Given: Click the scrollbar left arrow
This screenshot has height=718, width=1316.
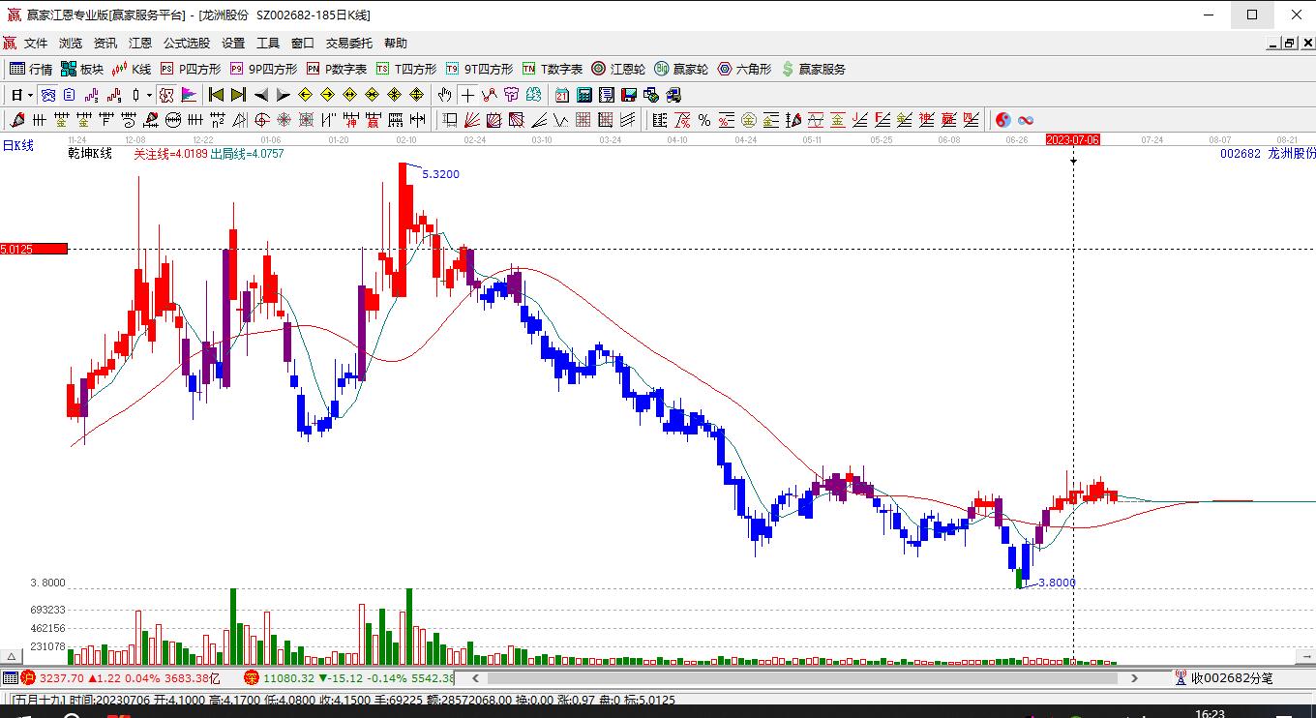Looking at the screenshot, I should point(477,678).
